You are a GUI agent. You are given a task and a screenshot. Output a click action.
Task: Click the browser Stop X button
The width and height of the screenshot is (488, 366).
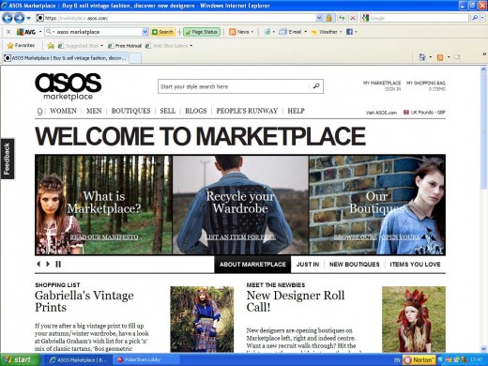[x=353, y=18]
